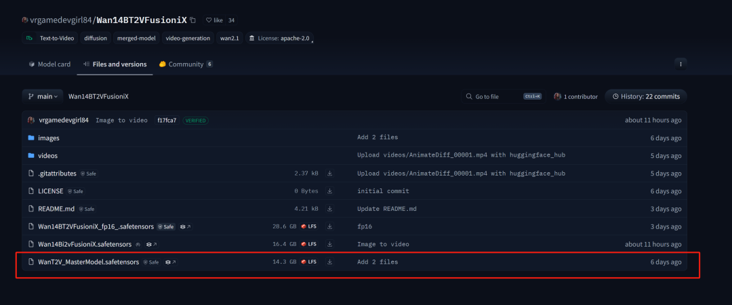
Task: Click the Safe badge next to LICENSE
Action: point(76,192)
